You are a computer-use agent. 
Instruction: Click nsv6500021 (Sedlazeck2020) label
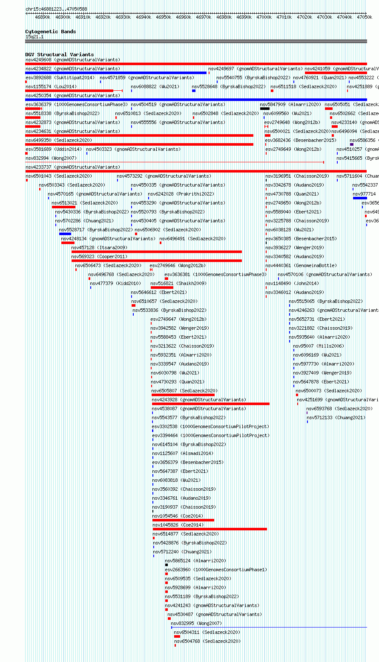pyautogui.click(x=298, y=131)
